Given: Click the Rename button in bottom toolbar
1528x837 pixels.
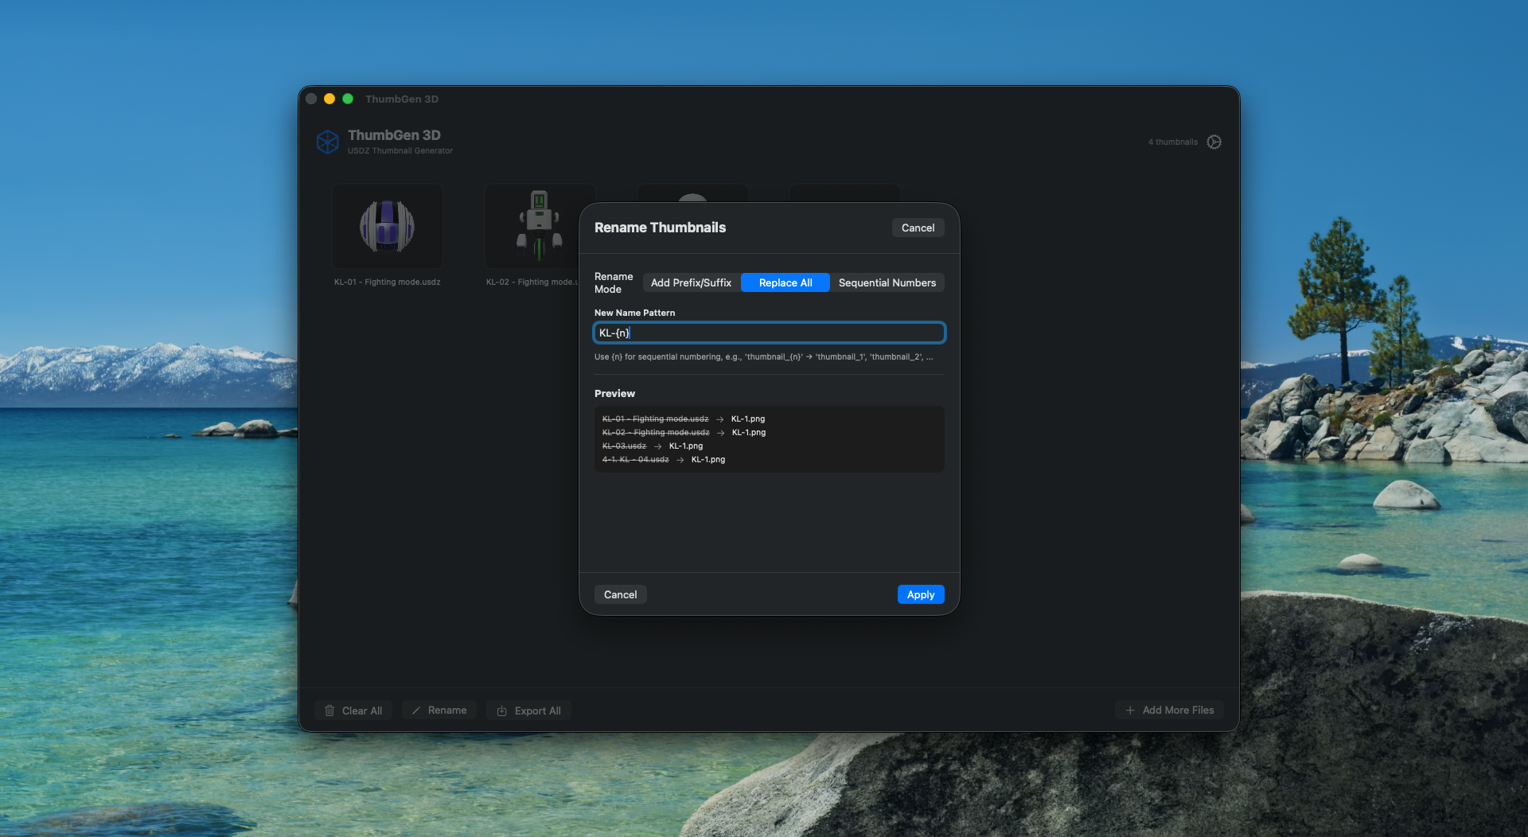Looking at the screenshot, I should pos(439,710).
